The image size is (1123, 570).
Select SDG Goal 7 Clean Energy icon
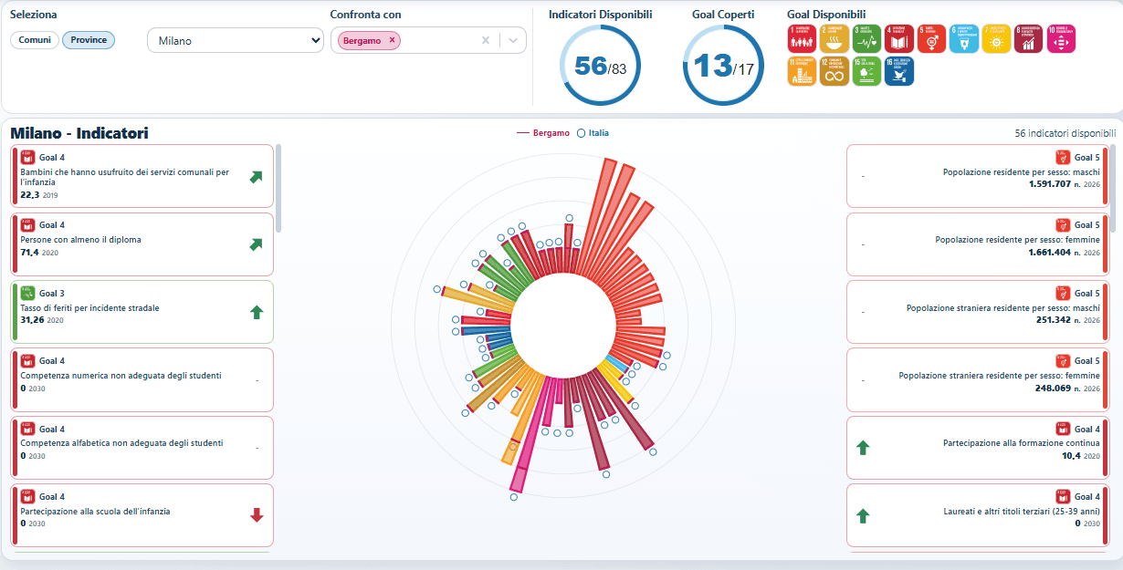click(996, 39)
